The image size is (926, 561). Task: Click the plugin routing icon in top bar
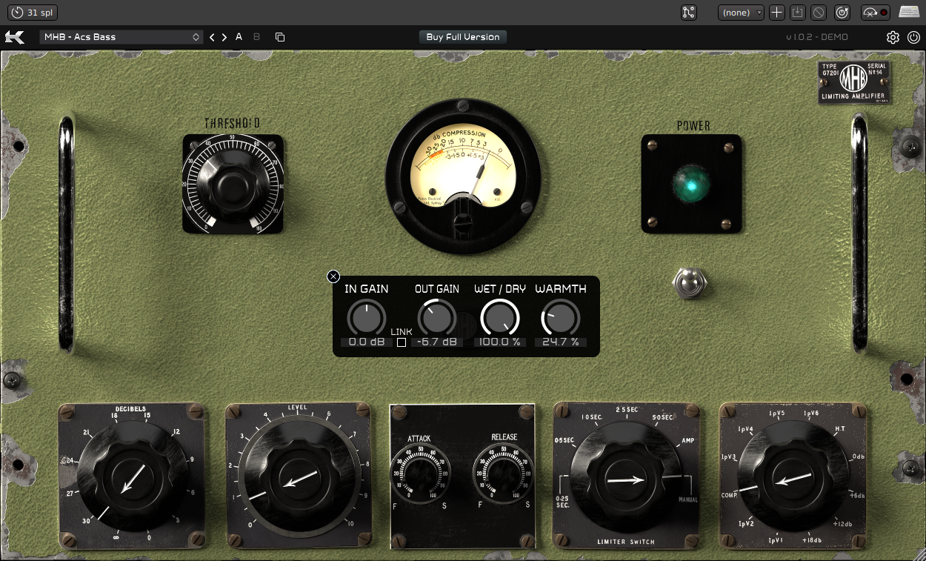coord(689,13)
